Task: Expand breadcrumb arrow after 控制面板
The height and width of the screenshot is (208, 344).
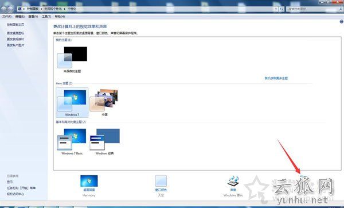Action: [41, 9]
